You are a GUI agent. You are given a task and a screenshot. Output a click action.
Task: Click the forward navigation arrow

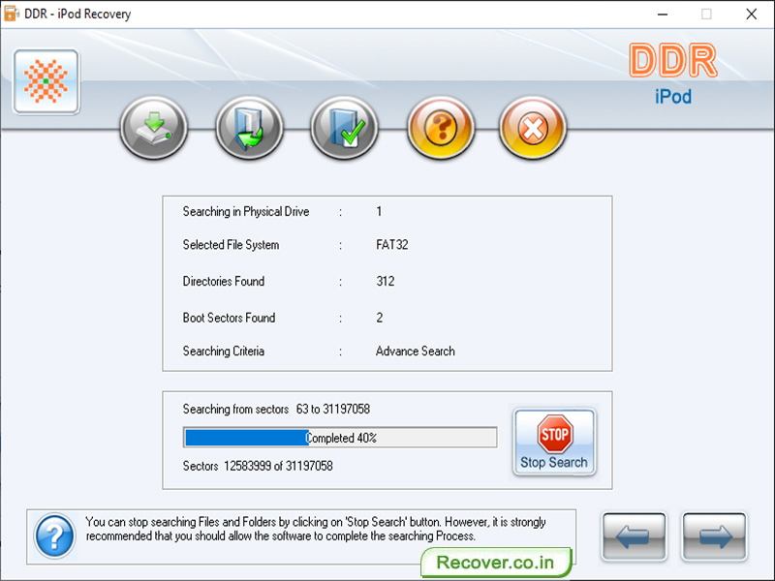714,537
